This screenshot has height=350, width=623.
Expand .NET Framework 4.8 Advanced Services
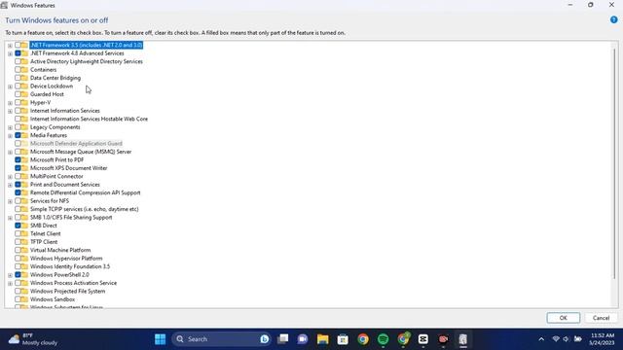[x=10, y=53]
